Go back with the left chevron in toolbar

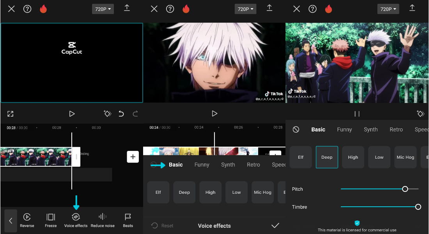11,221
